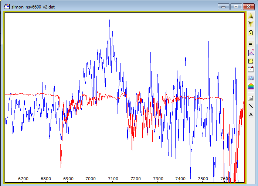This screenshot has width=258, height=186.
Task: Click the camera snapshot icon
Action: (251, 78)
